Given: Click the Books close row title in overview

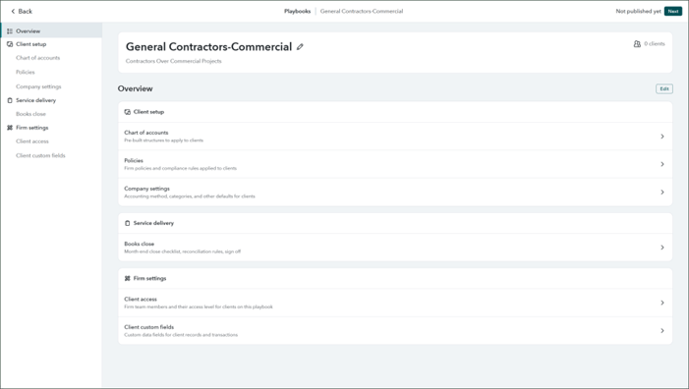Looking at the screenshot, I should (x=139, y=244).
